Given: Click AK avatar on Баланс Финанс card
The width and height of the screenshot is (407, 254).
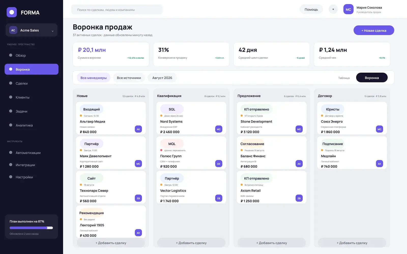Looking at the screenshot, I should [x=299, y=164].
